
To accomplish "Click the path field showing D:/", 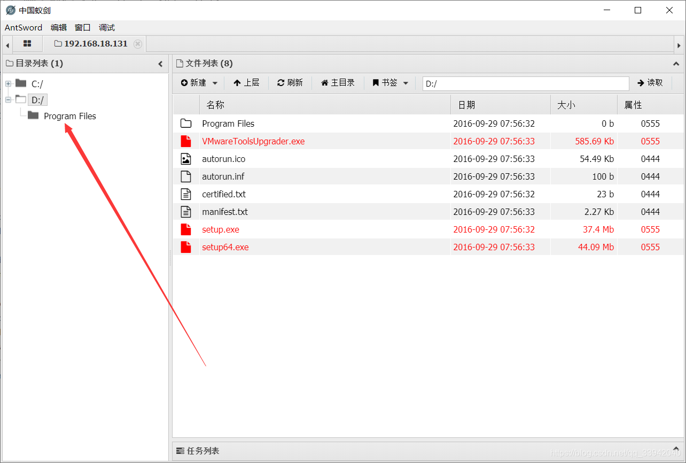I will (x=526, y=83).
